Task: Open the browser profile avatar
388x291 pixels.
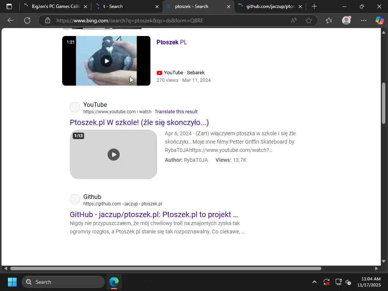Action: [346, 20]
